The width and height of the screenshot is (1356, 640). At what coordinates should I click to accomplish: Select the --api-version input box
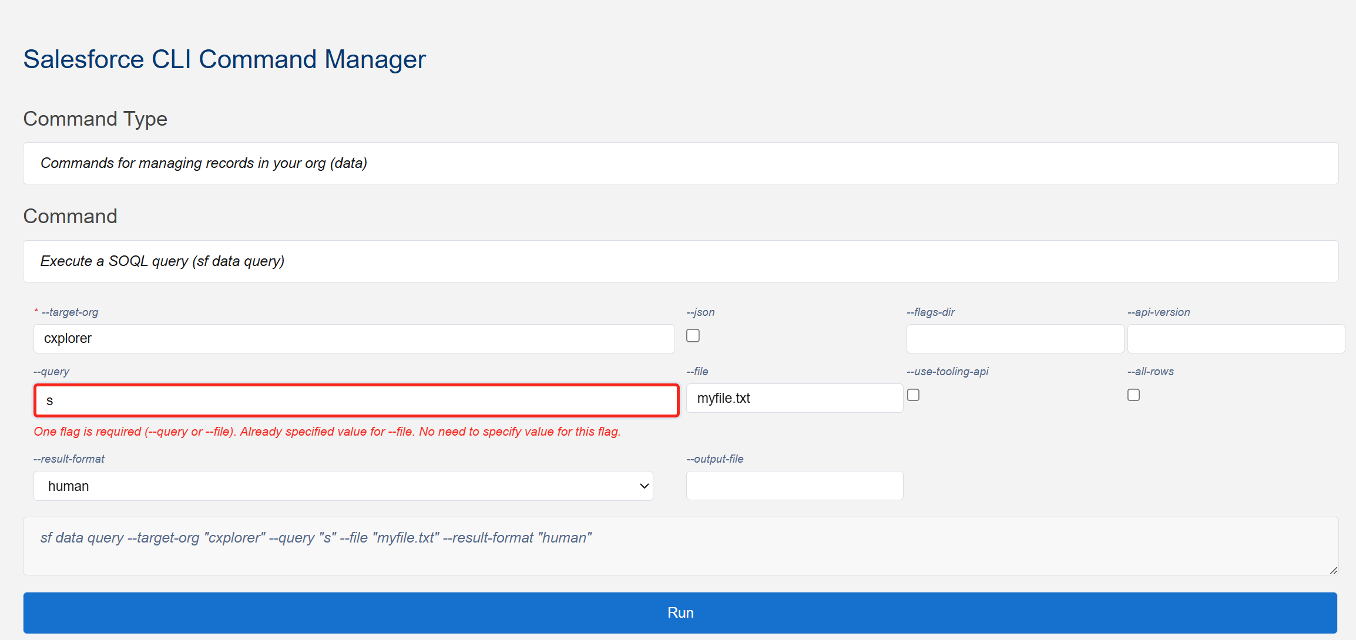coord(1236,339)
